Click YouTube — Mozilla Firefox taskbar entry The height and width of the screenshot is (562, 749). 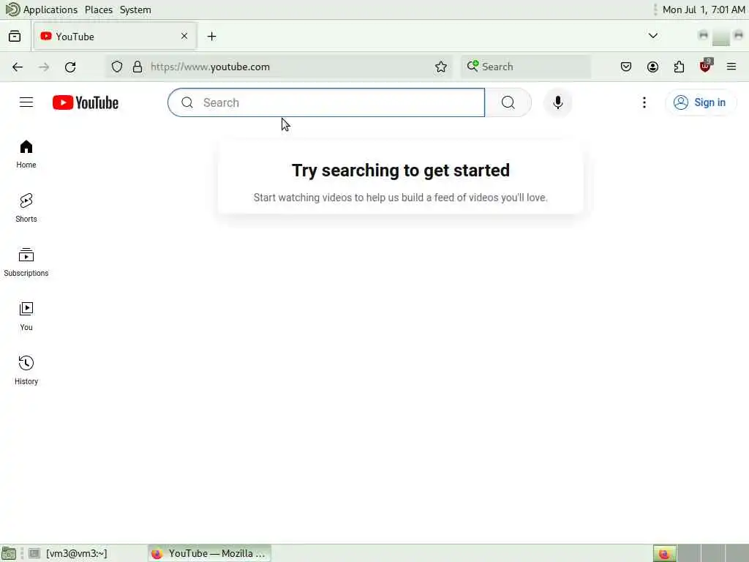pyautogui.click(x=209, y=553)
